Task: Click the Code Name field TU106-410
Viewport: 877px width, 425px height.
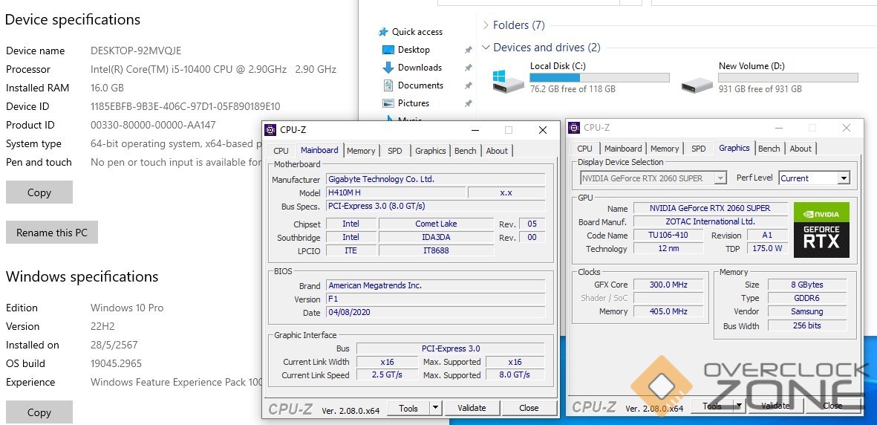Action: point(668,235)
